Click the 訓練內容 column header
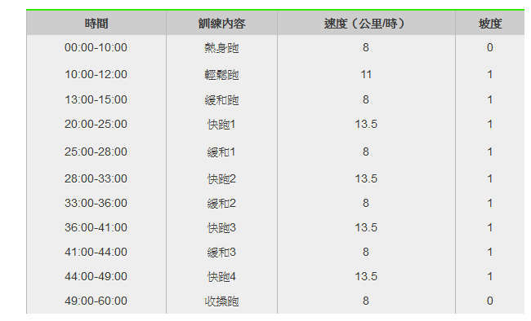 coord(222,24)
